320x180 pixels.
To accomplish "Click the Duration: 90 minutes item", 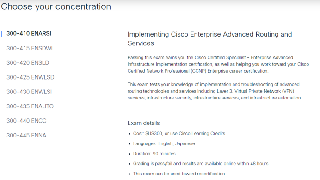I will pos(154,154).
